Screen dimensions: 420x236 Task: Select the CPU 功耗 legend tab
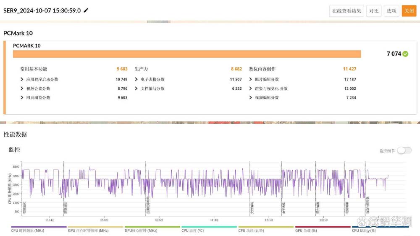[266, 229]
